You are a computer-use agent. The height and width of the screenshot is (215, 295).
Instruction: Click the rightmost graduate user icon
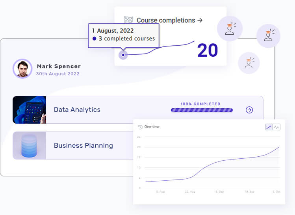coord(268,36)
